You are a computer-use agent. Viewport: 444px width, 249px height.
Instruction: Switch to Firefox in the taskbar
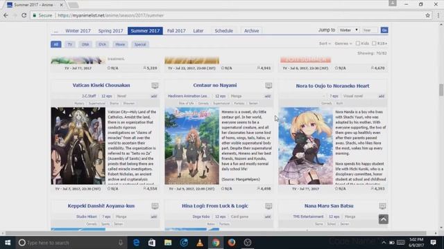coord(232,243)
